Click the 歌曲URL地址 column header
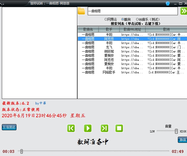187x156 pixels. click(x=132, y=30)
